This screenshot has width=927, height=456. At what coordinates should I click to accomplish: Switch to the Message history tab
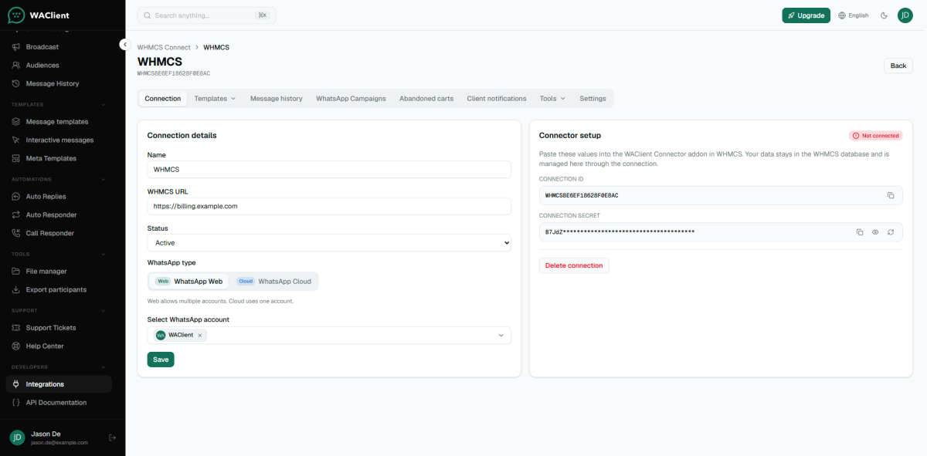point(277,99)
